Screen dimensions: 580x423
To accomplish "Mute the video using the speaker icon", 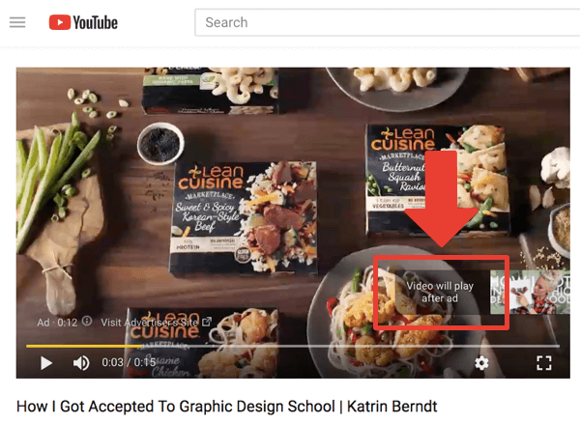I will click(x=81, y=363).
